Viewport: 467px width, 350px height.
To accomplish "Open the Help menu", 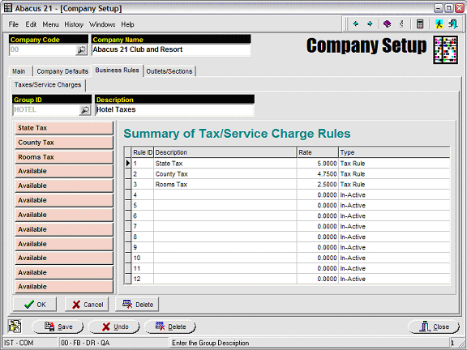I will 127,24.
